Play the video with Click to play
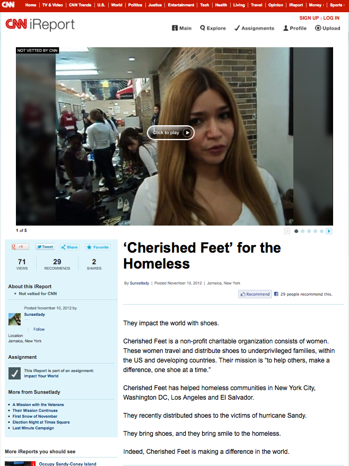 click(x=171, y=133)
